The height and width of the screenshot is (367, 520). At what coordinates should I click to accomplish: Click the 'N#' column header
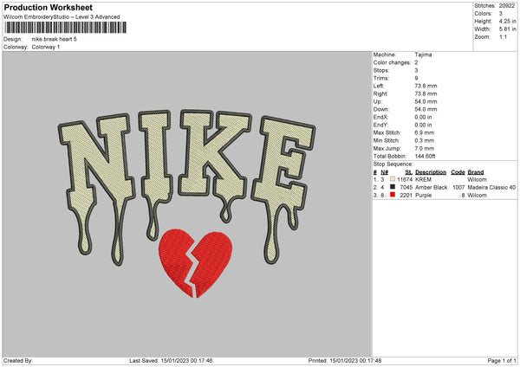pos(384,172)
